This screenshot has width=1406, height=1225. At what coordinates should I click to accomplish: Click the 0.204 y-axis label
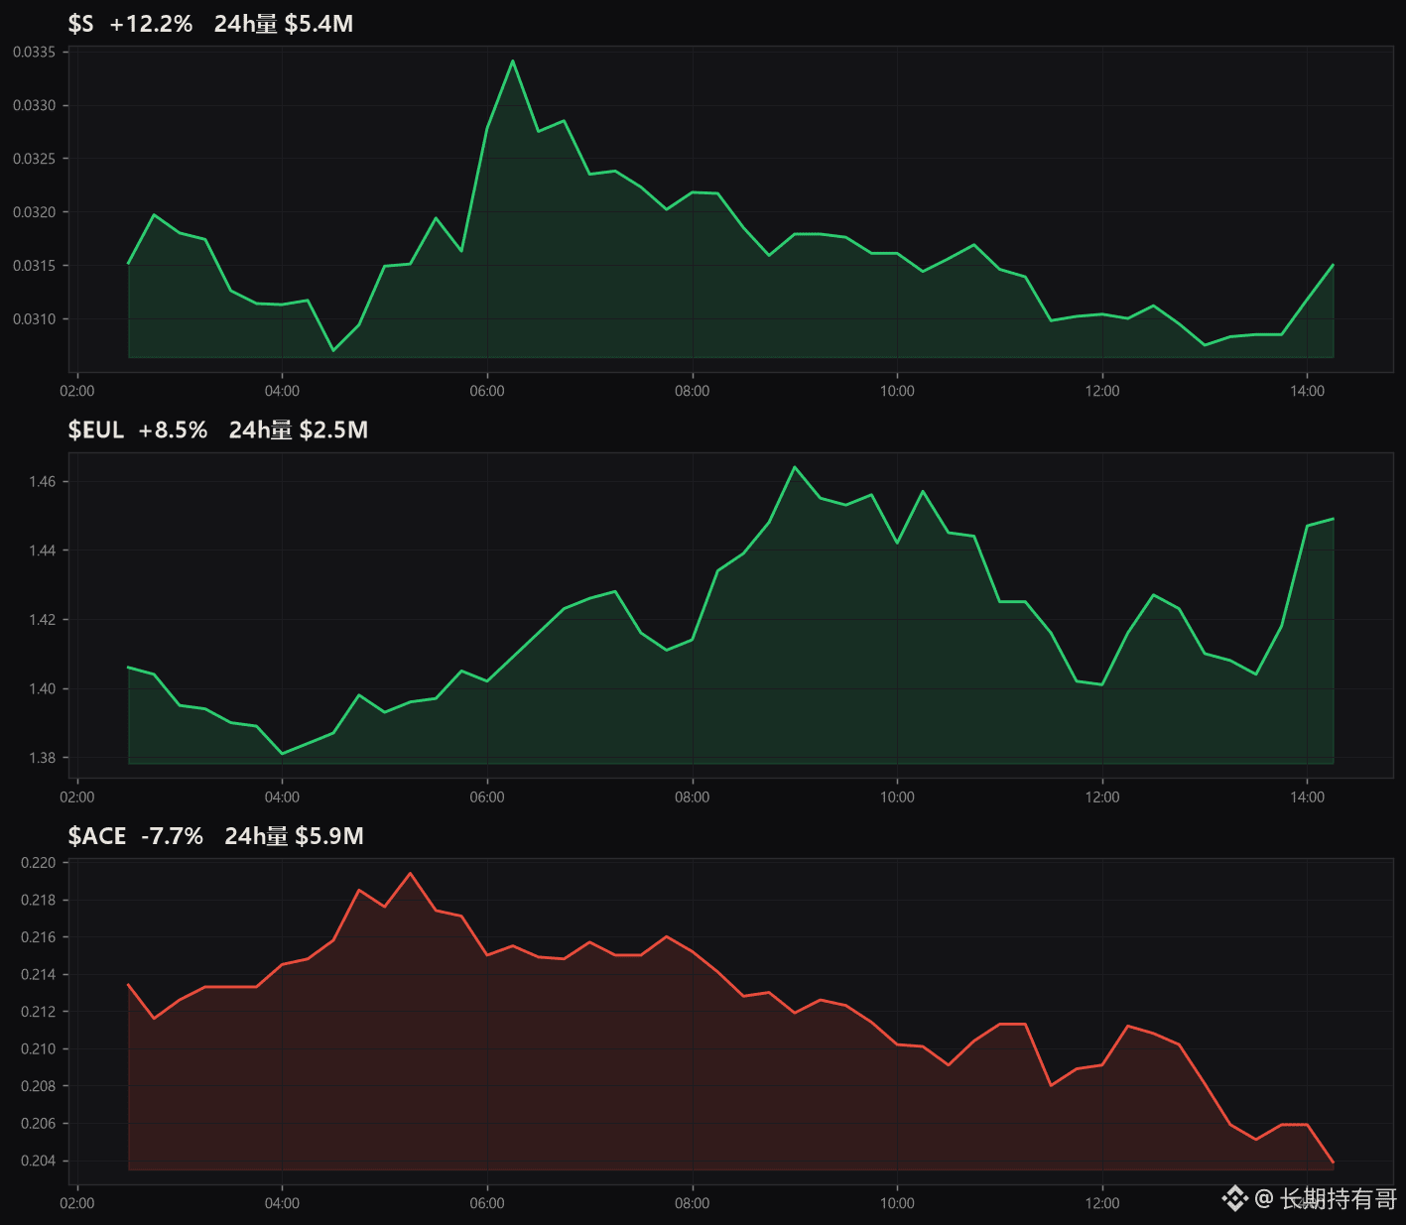pos(38,1161)
